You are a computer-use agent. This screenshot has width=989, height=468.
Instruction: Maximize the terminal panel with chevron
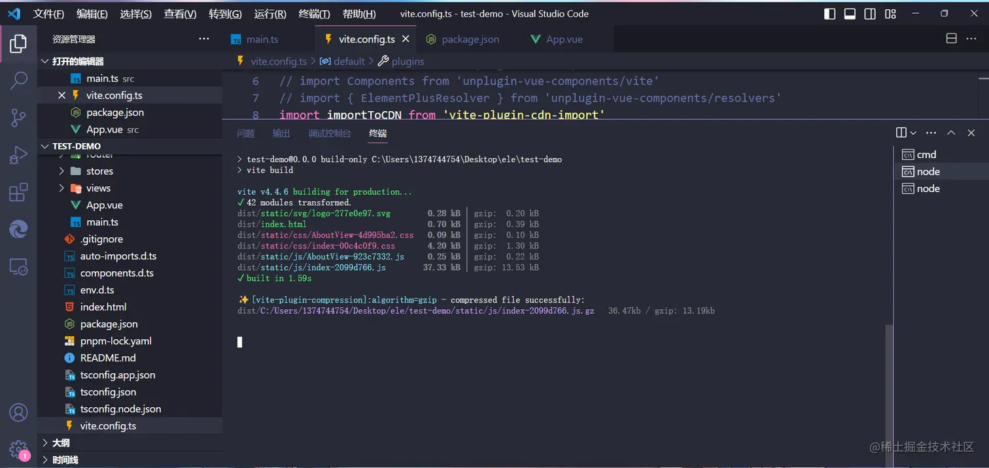pos(951,133)
